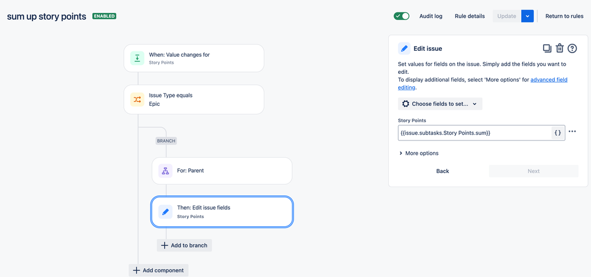Expand More options section
Viewport: 591px width, 277px height.
[x=419, y=153]
